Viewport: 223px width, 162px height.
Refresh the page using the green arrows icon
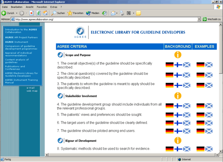[38, 13]
